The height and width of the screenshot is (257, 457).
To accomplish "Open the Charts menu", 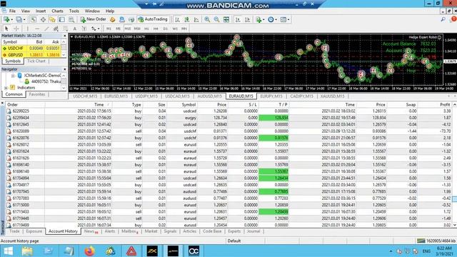I will (x=57, y=11).
